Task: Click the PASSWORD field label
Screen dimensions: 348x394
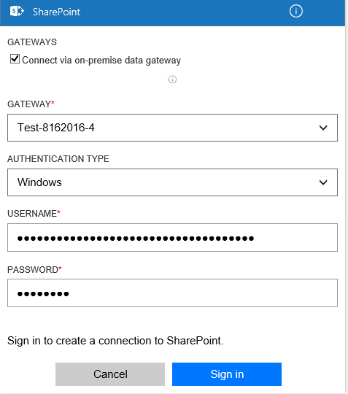Action: coord(34,269)
